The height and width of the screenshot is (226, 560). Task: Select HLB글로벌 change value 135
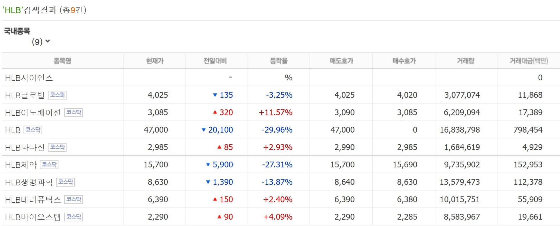coord(226,95)
